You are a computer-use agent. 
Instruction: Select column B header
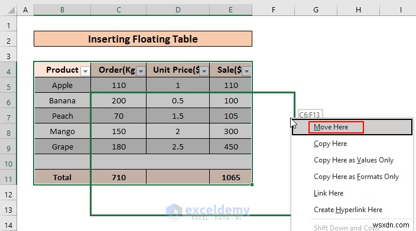coord(62,10)
